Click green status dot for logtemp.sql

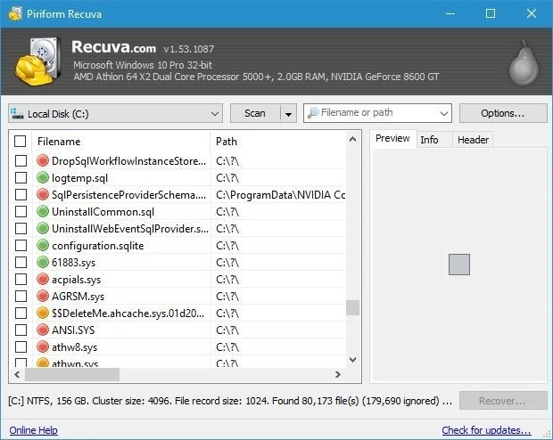coord(43,177)
